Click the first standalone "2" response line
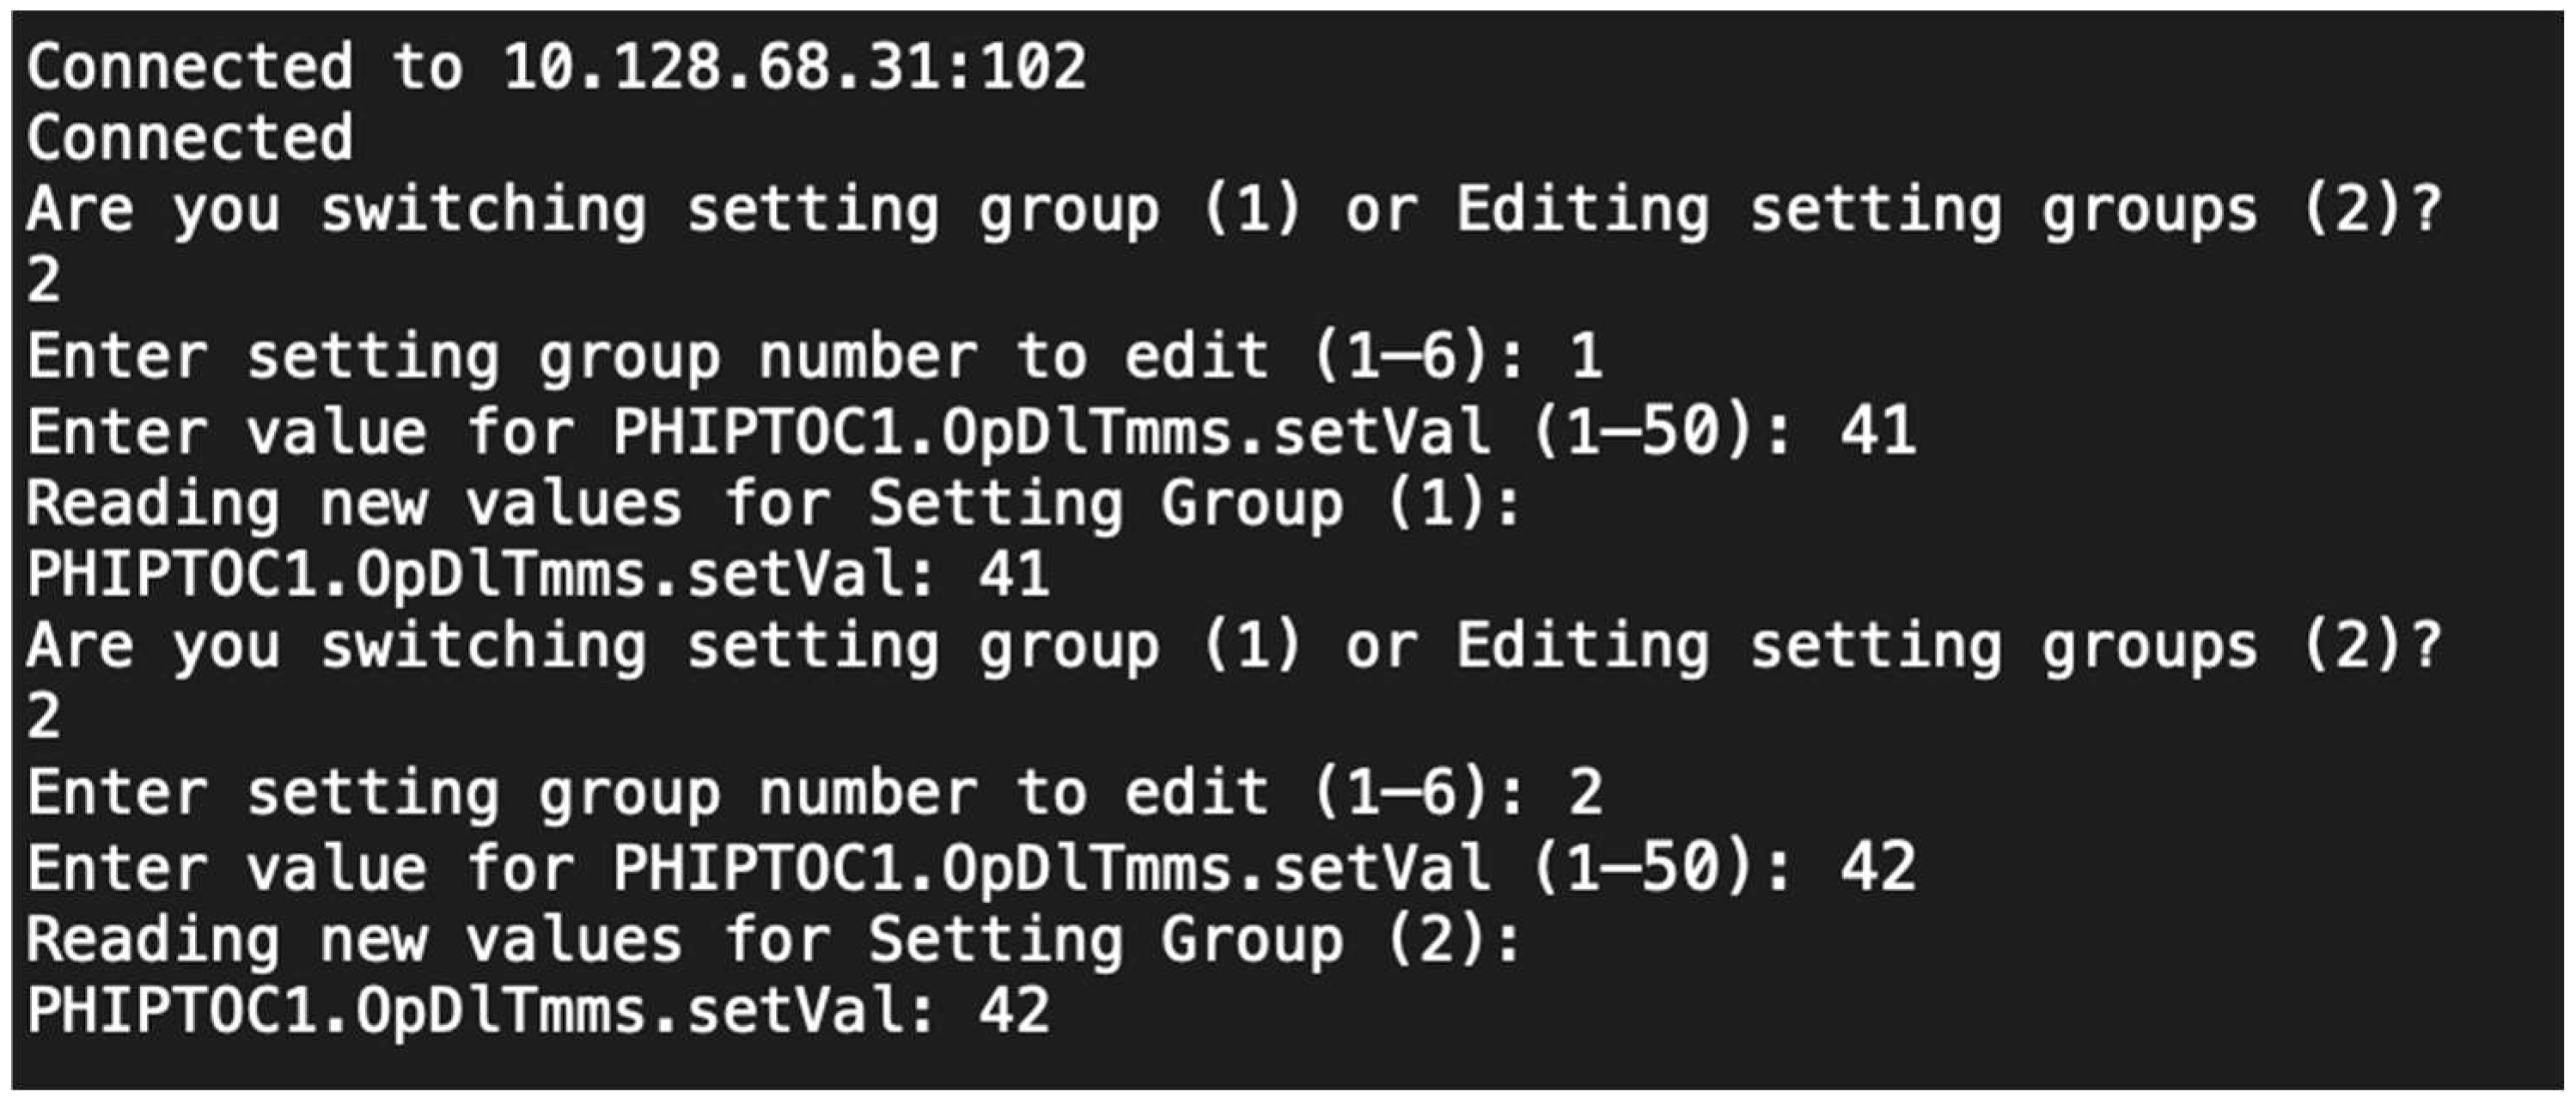The image size is (2576, 1104). 44,281
